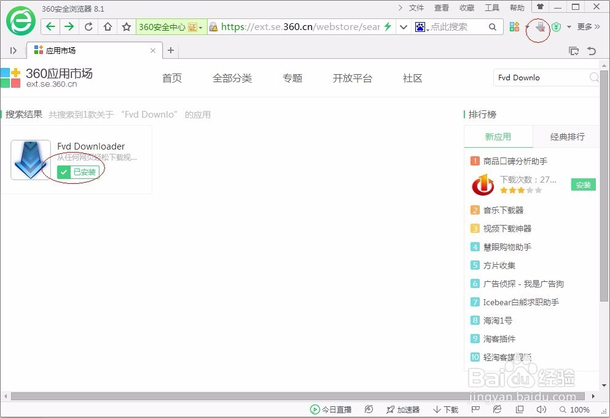610x418 pixels.
Task: Open the 工具 menu
Action: 491,8
